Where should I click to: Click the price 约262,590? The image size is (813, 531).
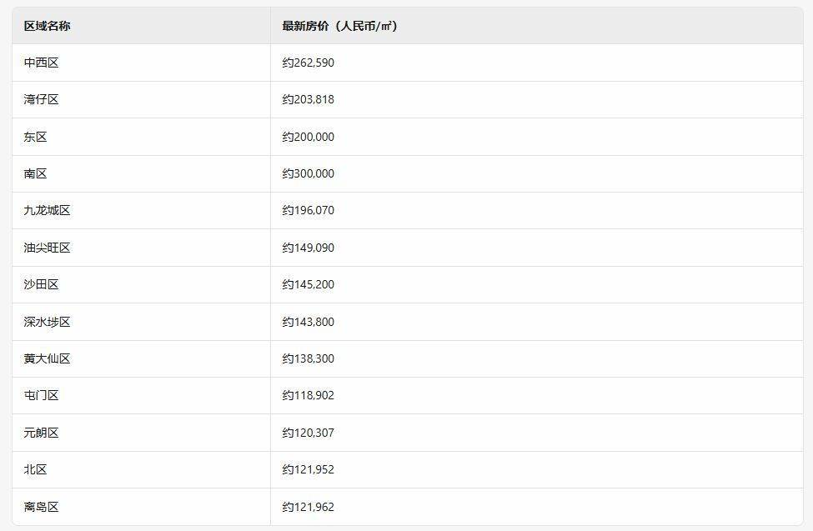(309, 63)
